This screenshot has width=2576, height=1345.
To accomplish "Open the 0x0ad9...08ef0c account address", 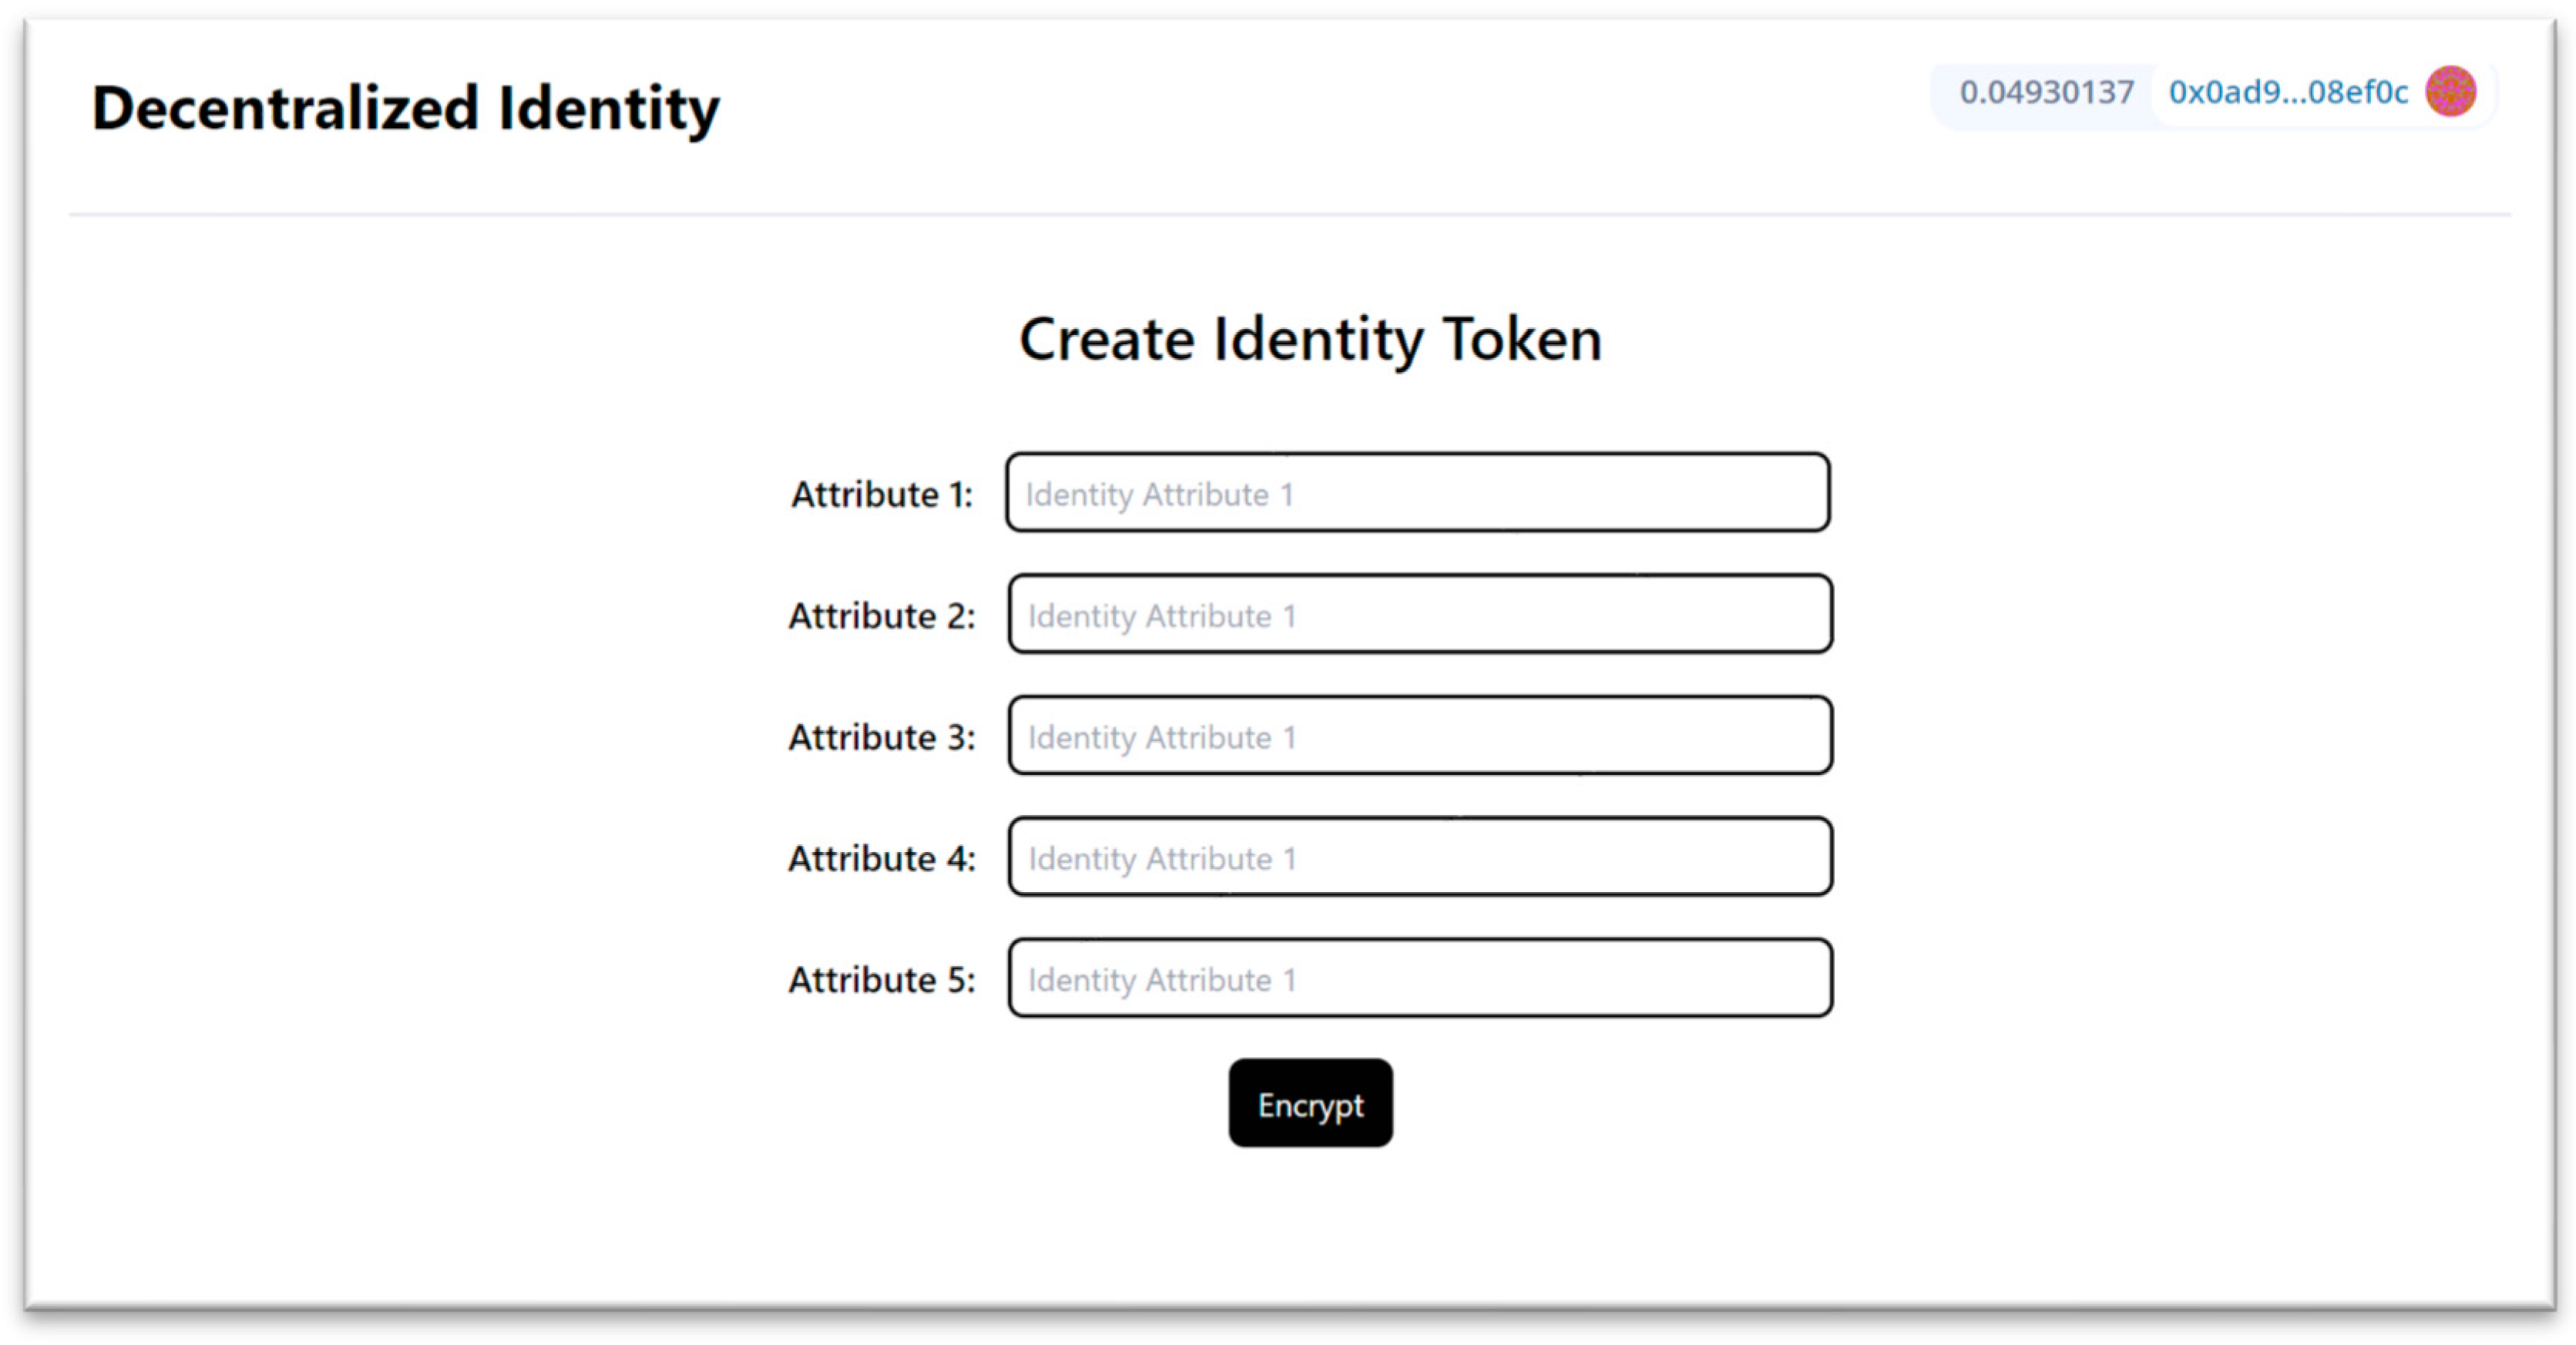I will click(x=2288, y=93).
